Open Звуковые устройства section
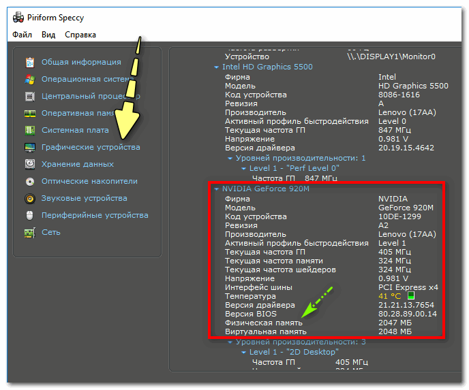The image size is (469, 390). coord(85,198)
